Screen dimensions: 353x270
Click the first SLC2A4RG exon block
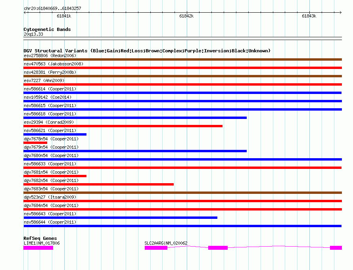(x=156, y=248)
